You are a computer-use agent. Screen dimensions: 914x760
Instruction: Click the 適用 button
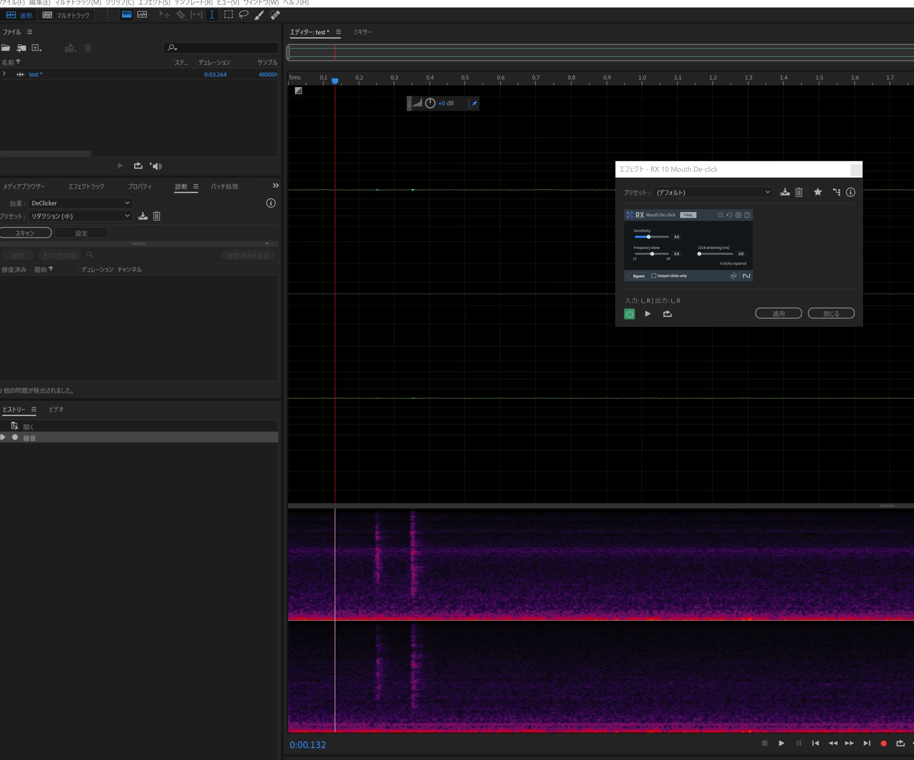click(x=778, y=314)
